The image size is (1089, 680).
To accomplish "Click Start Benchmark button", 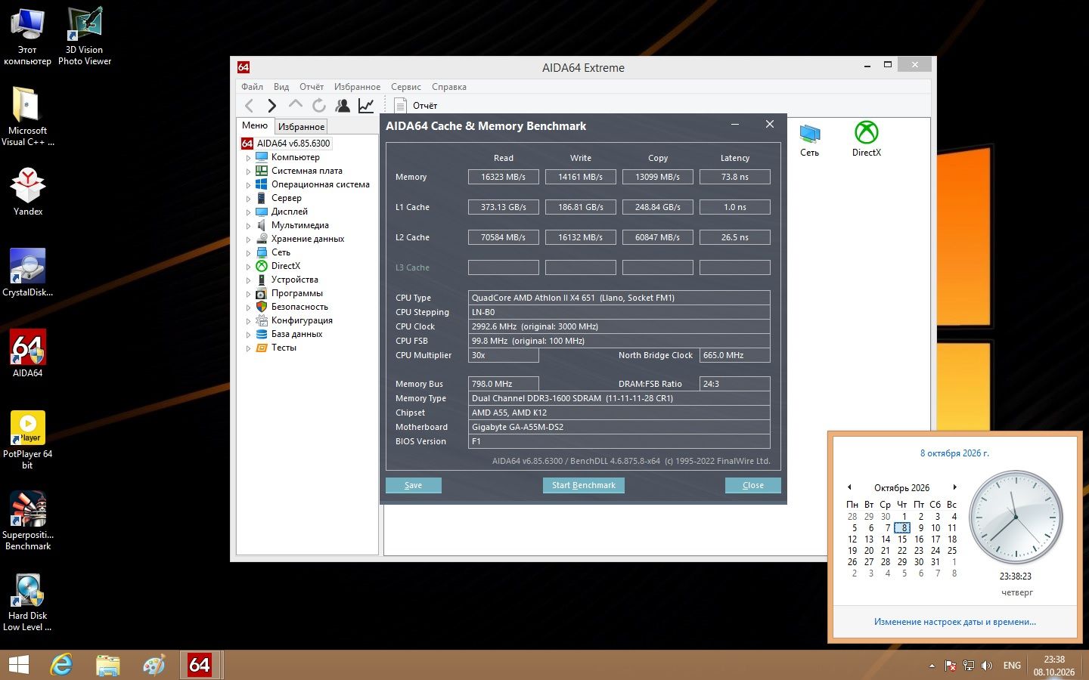I will click(x=583, y=485).
